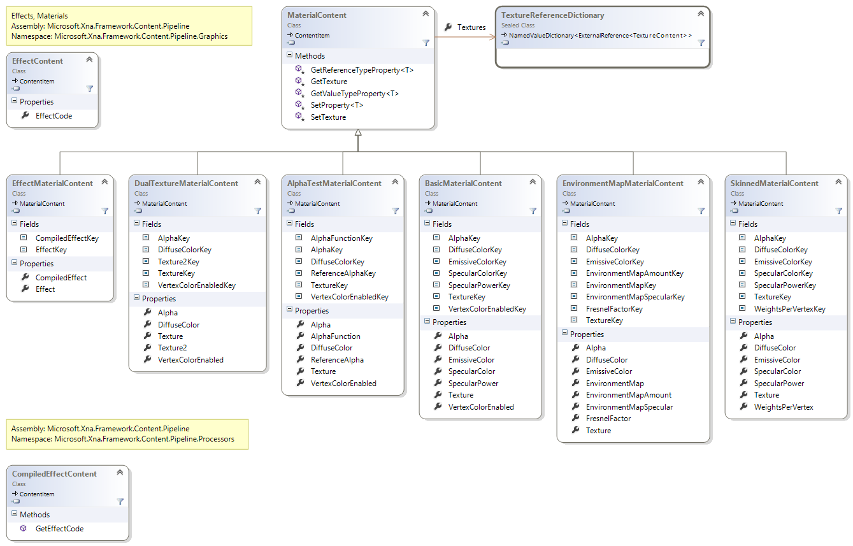Viewport: 853px width, 546px height.
Task: Select the Effect property in EffectMaterialContent
Action: pyautogui.click(x=45, y=289)
